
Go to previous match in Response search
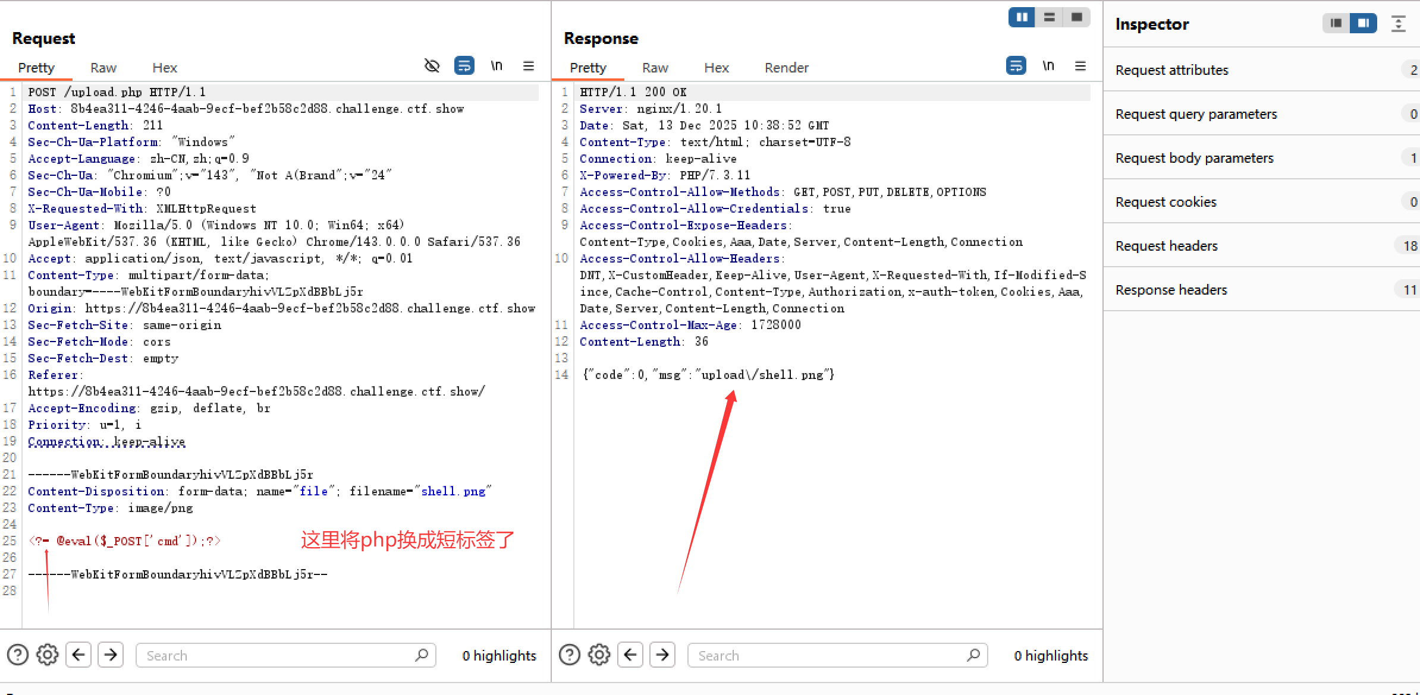[630, 655]
